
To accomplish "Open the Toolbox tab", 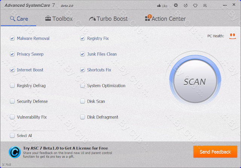I will [x=59, y=19].
